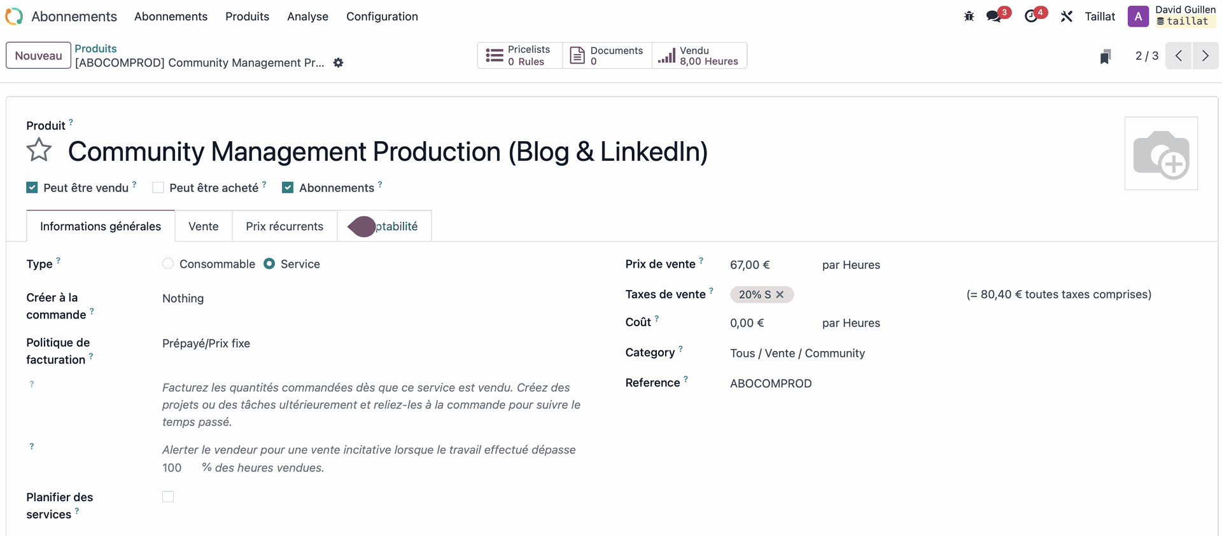The width and height of the screenshot is (1222, 536).
Task: Mark product as favorite with star icon
Action: coord(39,150)
